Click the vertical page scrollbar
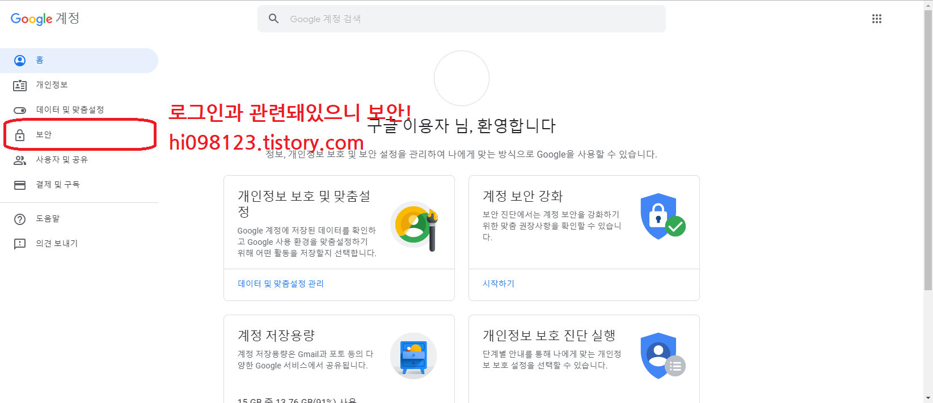The image size is (933, 403). [x=928, y=151]
